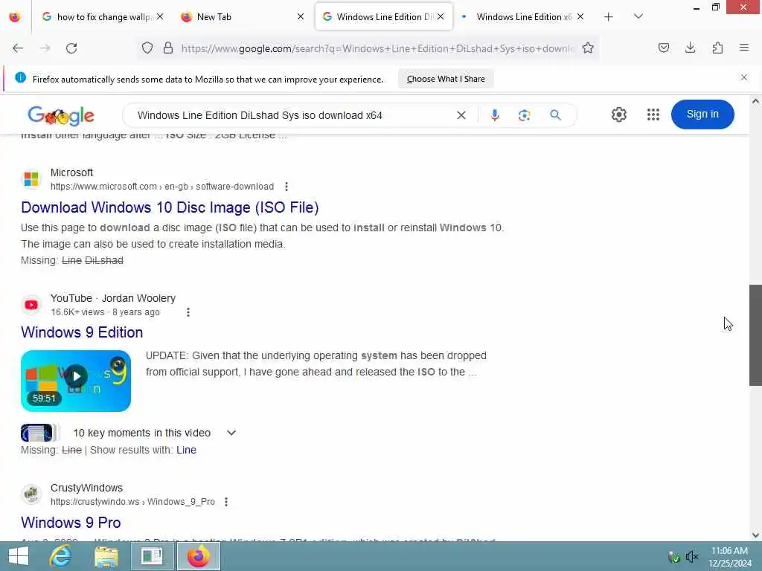Image resolution: width=762 pixels, height=571 pixels.
Task: Open more options for the YouTube result
Action: pyautogui.click(x=188, y=312)
